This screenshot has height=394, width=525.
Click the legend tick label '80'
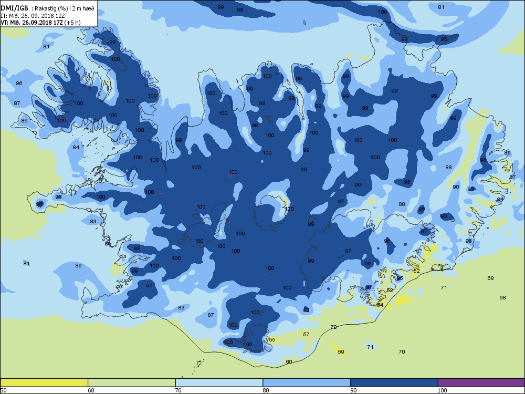click(266, 390)
